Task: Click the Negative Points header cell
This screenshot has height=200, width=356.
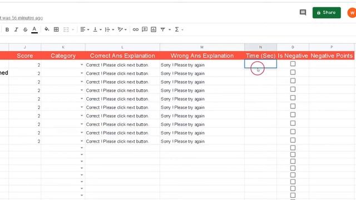Action: [332, 56]
